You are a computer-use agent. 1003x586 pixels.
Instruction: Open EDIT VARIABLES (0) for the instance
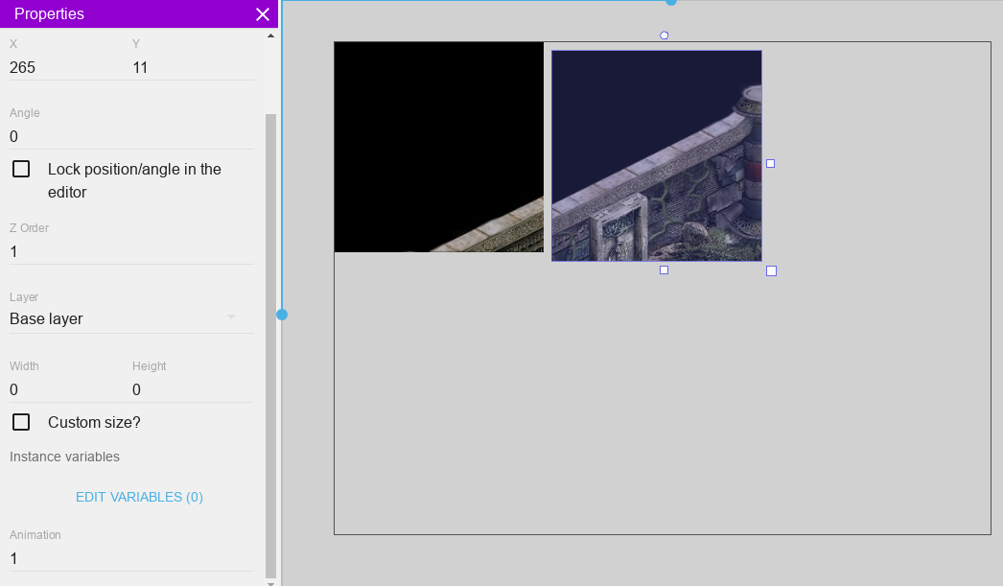tap(139, 498)
